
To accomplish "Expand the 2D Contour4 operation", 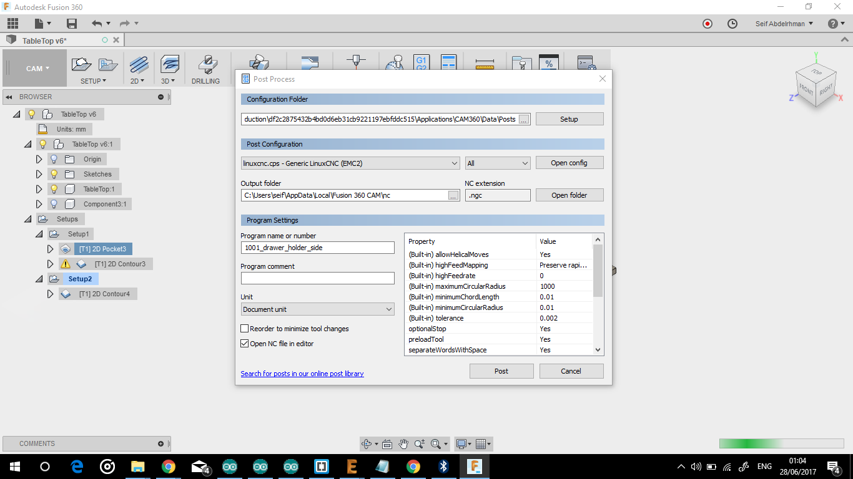I will (51, 294).
